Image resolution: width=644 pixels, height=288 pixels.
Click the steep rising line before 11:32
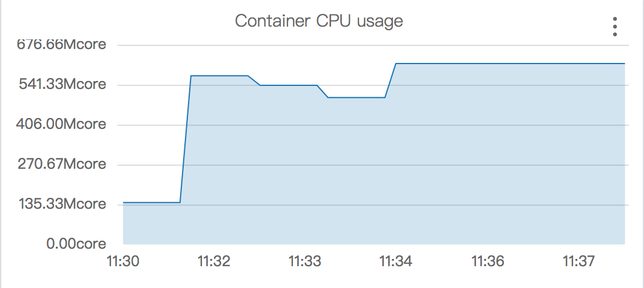tap(186, 139)
